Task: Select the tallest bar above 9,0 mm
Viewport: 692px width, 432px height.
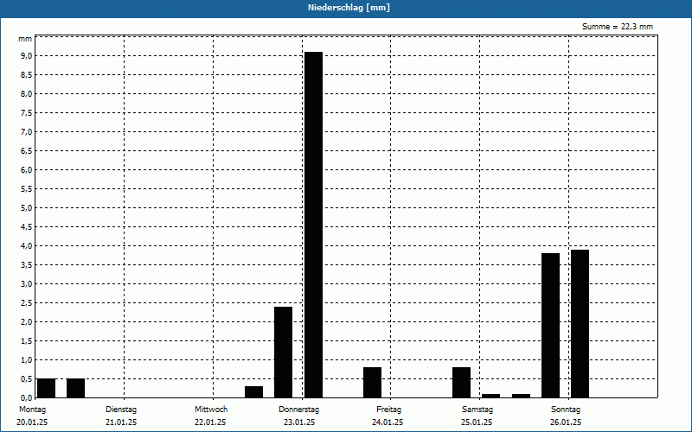Action: click(313, 225)
